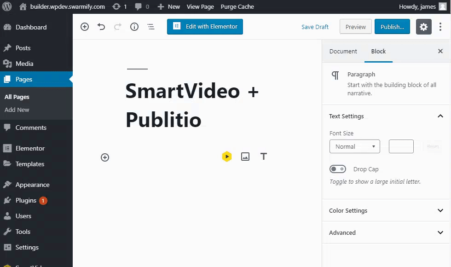Click the Publish button
This screenshot has height=267, width=451.
pos(392,27)
